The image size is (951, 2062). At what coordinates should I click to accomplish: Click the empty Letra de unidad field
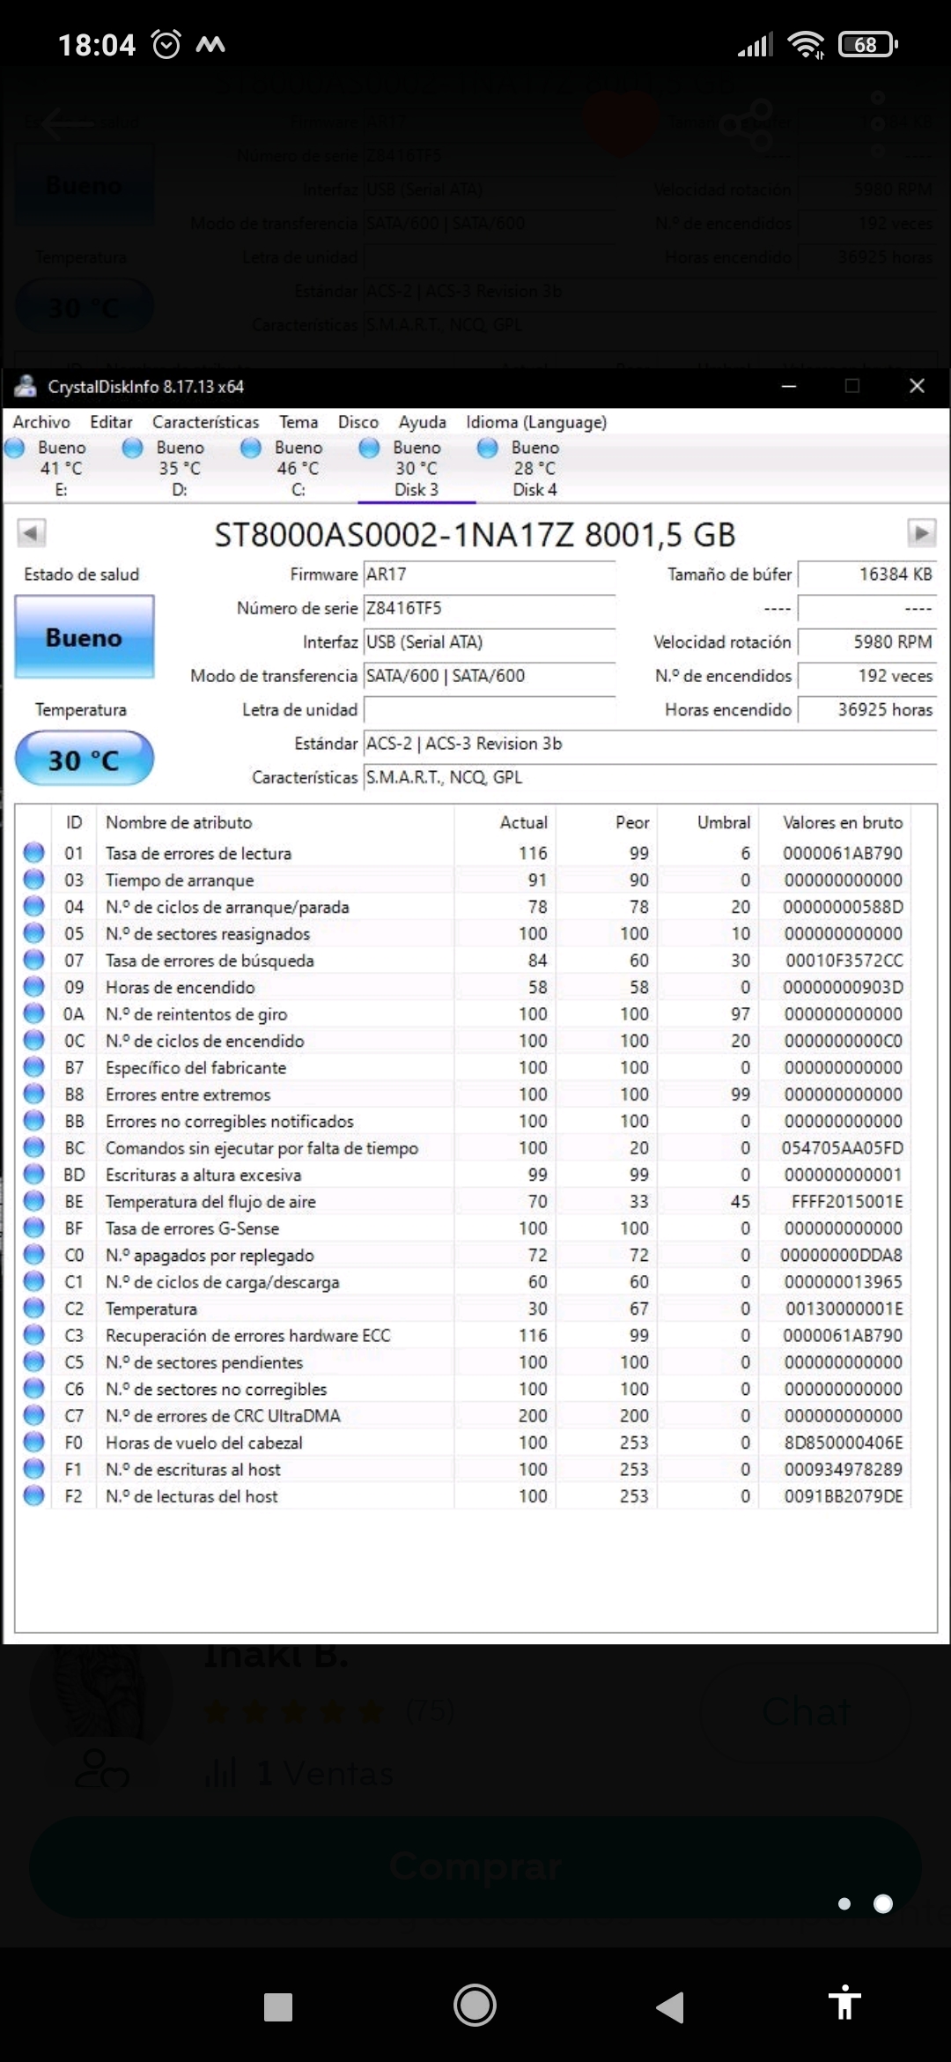pos(489,709)
